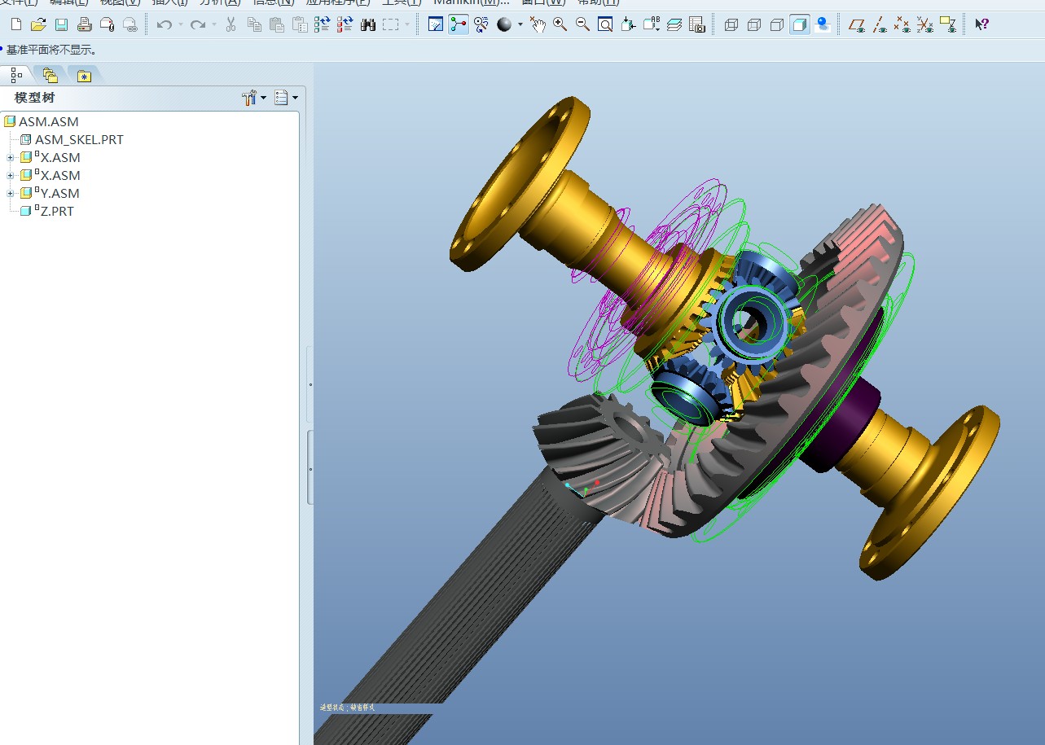Toggle enhanced realism display
The height and width of the screenshot is (745, 1045).
823,24
